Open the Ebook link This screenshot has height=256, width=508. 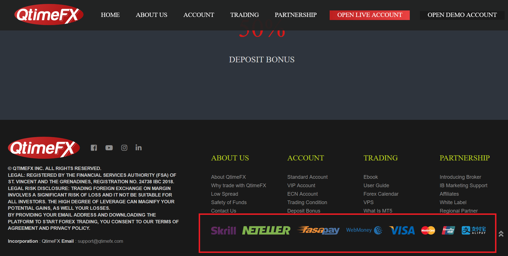[x=371, y=177]
